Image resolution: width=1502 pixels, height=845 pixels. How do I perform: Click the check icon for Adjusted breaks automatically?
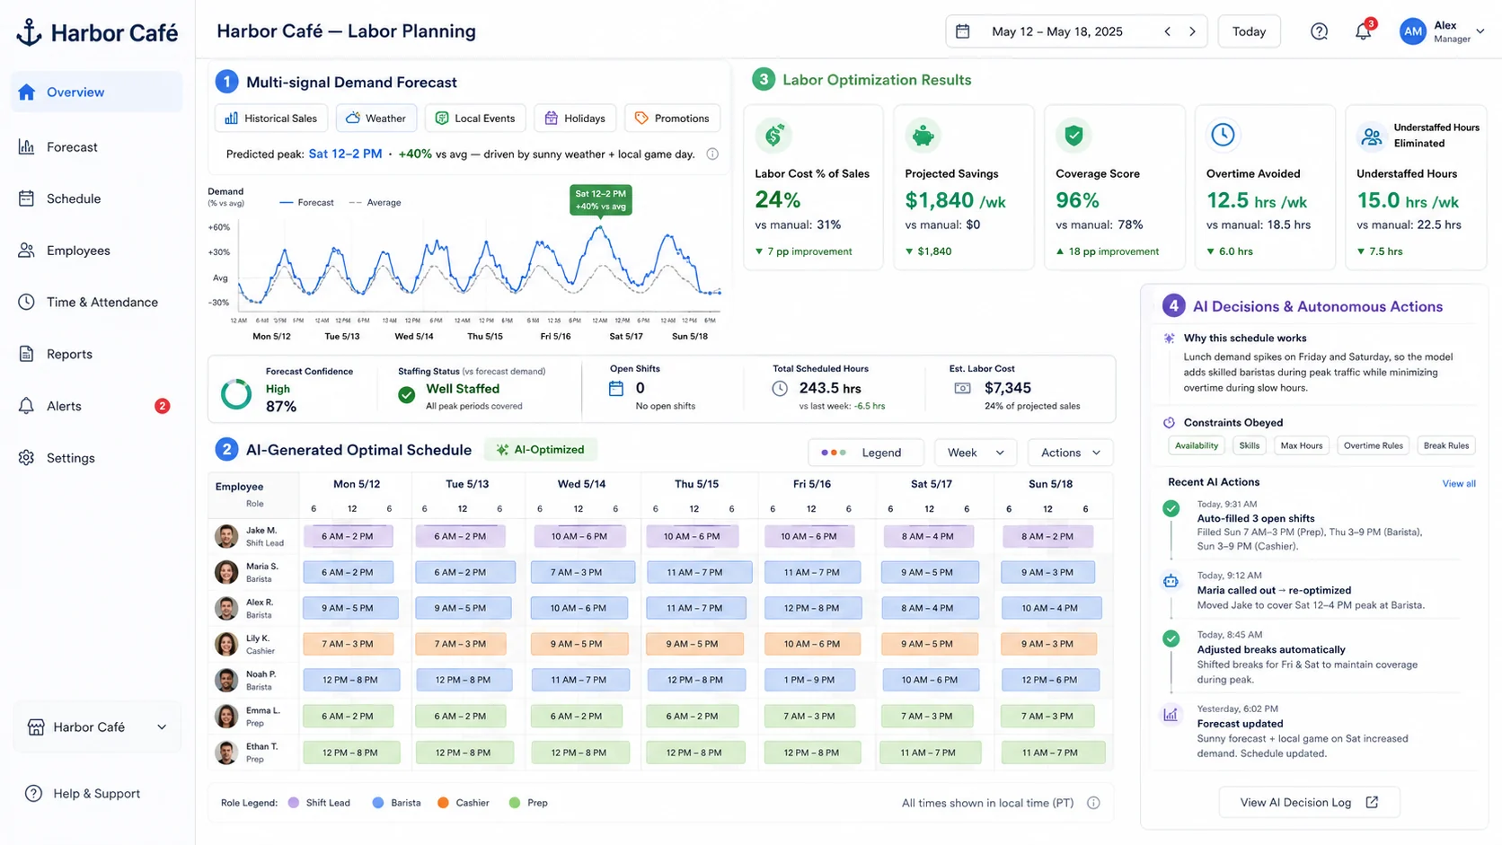pyautogui.click(x=1171, y=639)
